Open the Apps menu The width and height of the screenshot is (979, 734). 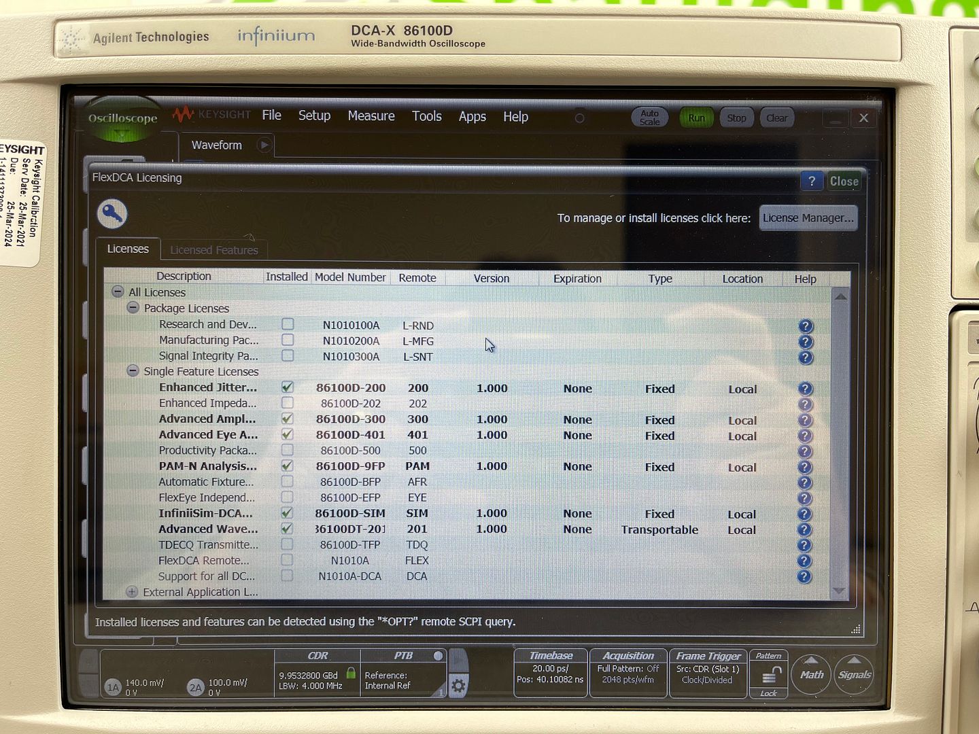473,117
